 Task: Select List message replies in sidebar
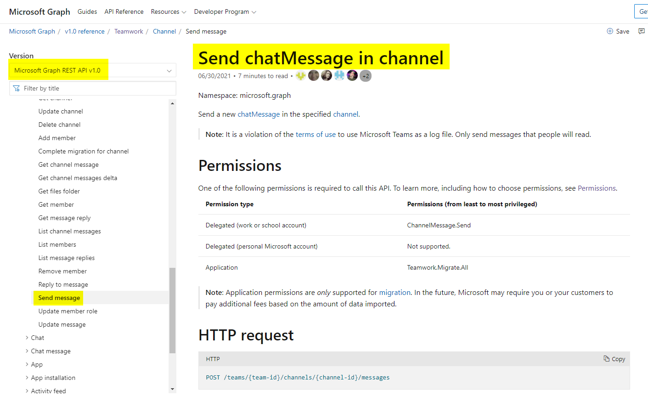(66, 258)
